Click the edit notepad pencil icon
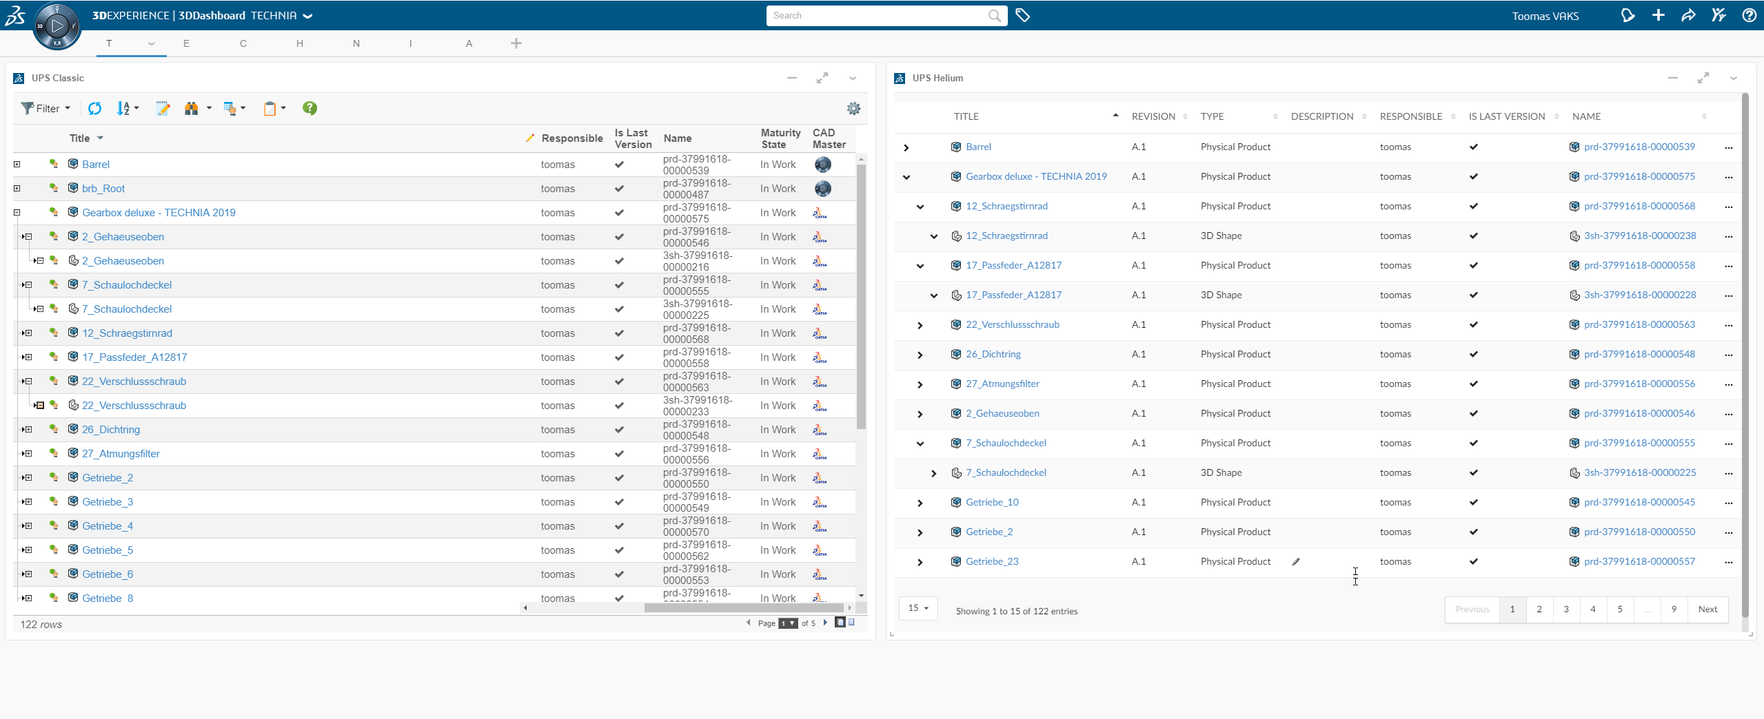 (x=163, y=108)
